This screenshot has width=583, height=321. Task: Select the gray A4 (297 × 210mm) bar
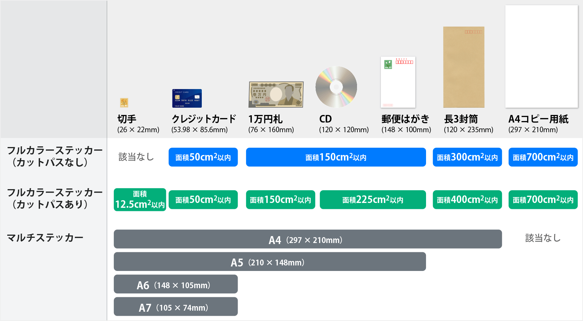point(308,239)
